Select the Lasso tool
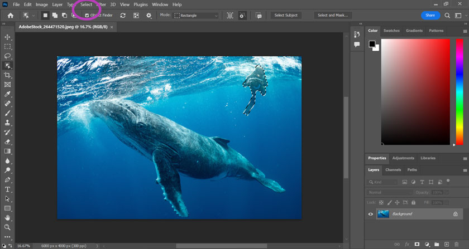This screenshot has width=469, height=249. [x=7, y=56]
